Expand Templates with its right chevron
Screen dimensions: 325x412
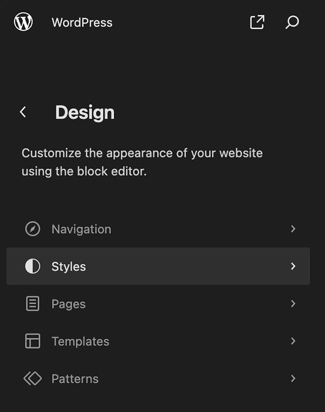[293, 341]
